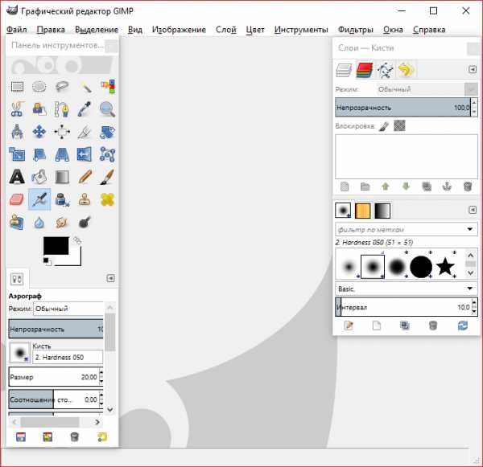The height and width of the screenshot is (467, 483).
Task: Select the Foreground Select tool
Action: point(39,109)
